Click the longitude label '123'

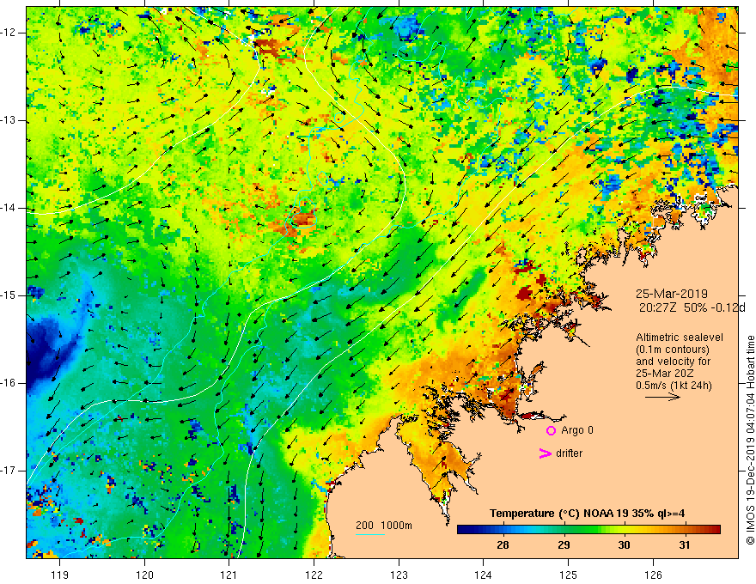(x=399, y=575)
